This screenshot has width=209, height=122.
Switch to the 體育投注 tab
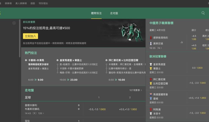coord(96,13)
